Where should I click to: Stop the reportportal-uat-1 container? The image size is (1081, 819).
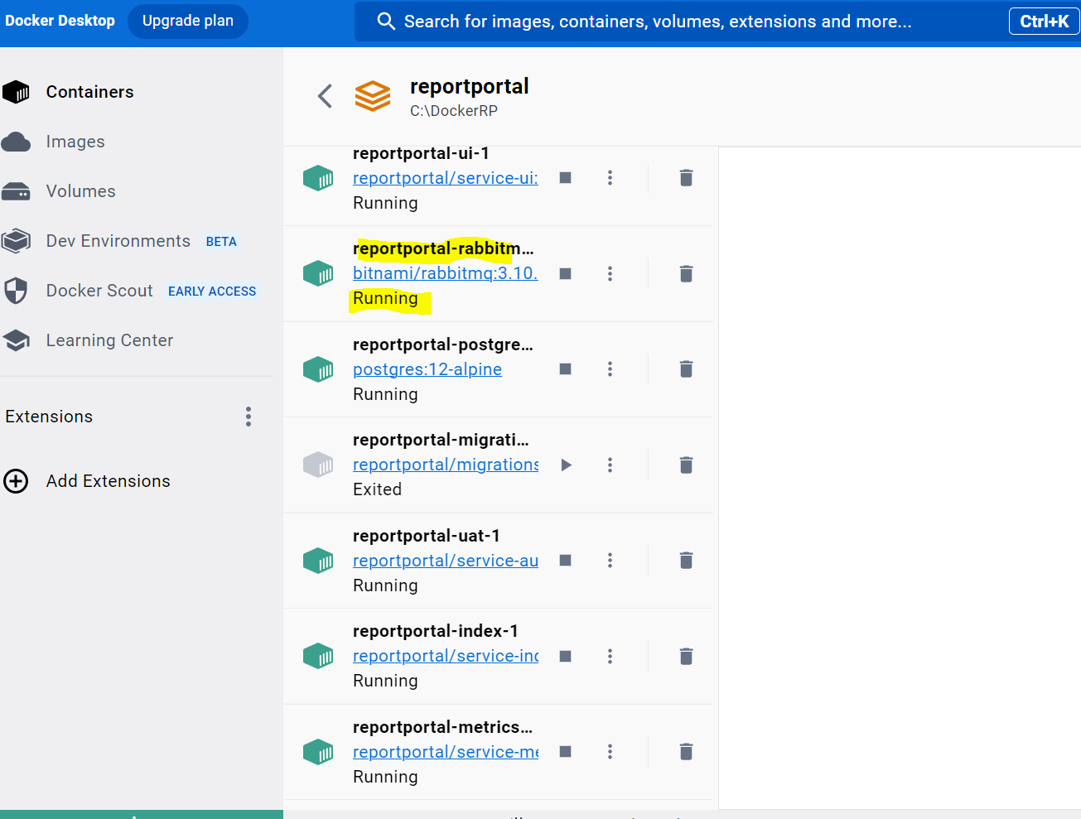point(567,560)
